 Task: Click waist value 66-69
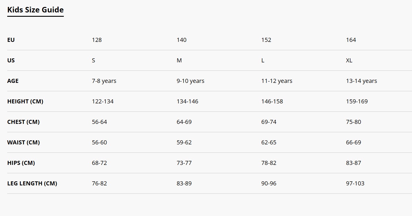353,142
